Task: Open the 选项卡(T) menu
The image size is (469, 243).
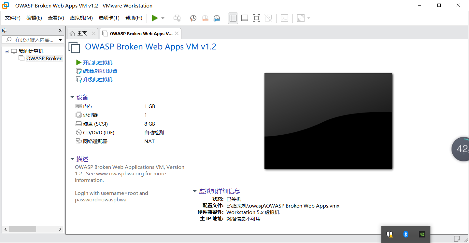Action: 109,18
